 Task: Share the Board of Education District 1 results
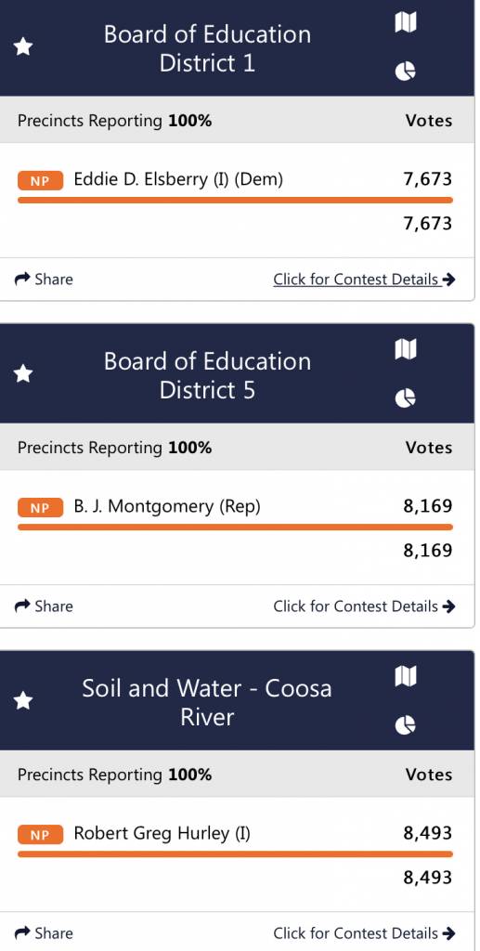[44, 279]
